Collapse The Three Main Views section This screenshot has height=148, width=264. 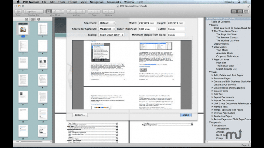point(212,31)
